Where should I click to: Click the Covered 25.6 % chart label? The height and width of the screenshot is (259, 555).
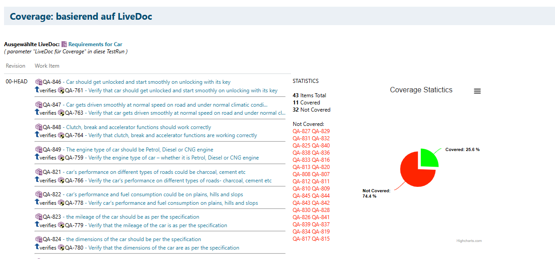click(x=462, y=150)
